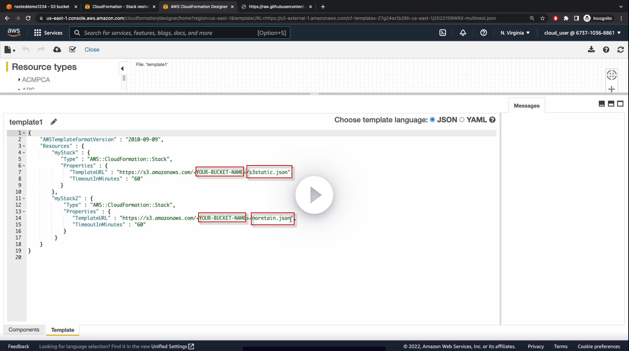Click the Feedback link in footer
629x351 pixels.
coord(19,346)
